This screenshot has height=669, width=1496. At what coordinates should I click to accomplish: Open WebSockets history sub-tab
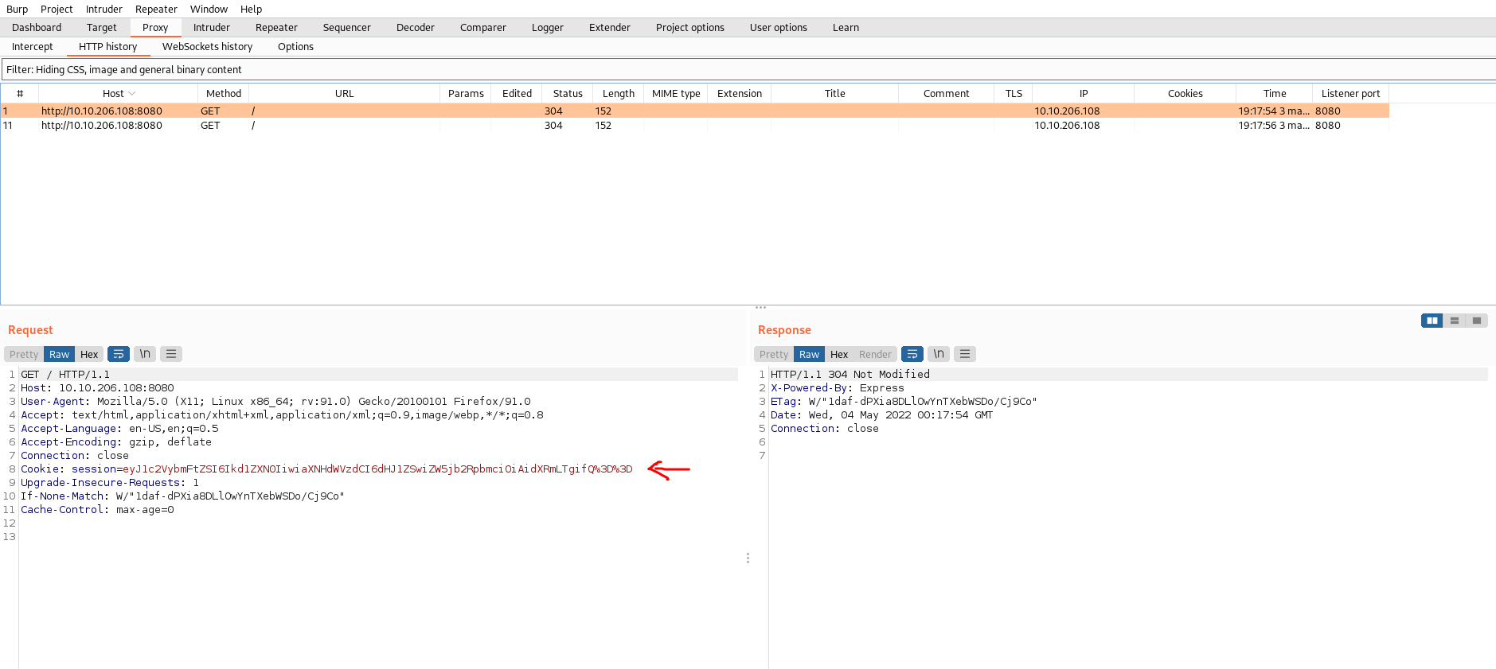click(207, 46)
